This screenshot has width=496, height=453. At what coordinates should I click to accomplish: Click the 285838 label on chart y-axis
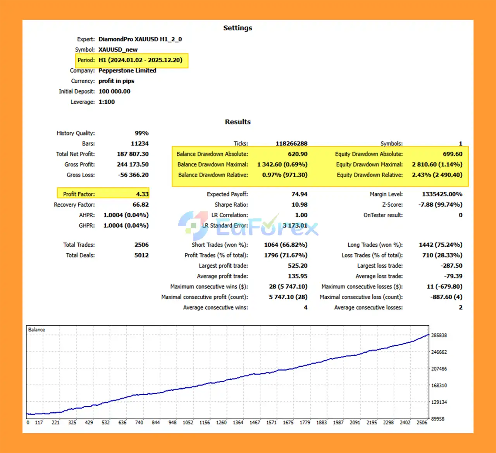(x=439, y=335)
